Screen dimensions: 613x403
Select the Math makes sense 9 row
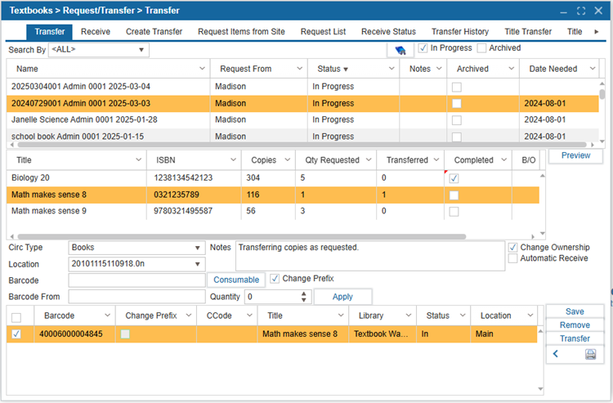273,211
